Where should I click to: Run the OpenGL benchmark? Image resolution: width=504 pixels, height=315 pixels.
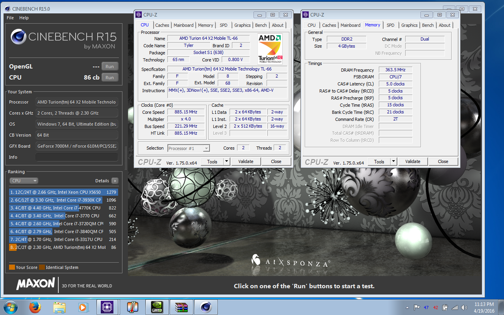(x=110, y=67)
